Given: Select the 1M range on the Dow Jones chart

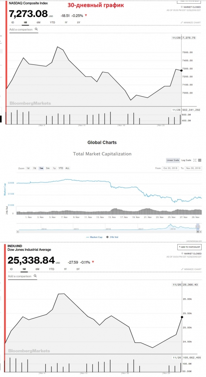Looking at the screenshot, I should tap(24, 269).
